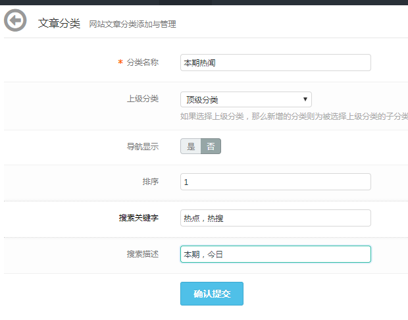Click the search description field with 本期，今日

275,254
